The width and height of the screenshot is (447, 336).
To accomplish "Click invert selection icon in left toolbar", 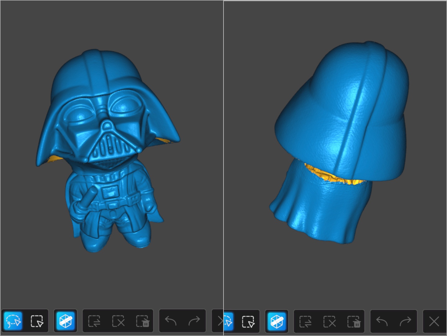I will [94, 321].
